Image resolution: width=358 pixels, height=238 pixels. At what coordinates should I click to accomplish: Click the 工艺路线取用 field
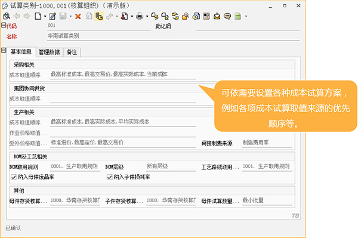coord(267,167)
